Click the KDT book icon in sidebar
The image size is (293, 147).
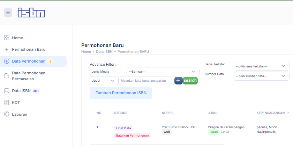(6, 103)
